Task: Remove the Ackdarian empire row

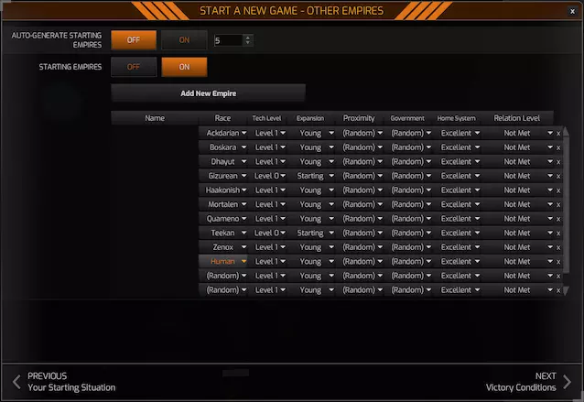Action: [558, 134]
